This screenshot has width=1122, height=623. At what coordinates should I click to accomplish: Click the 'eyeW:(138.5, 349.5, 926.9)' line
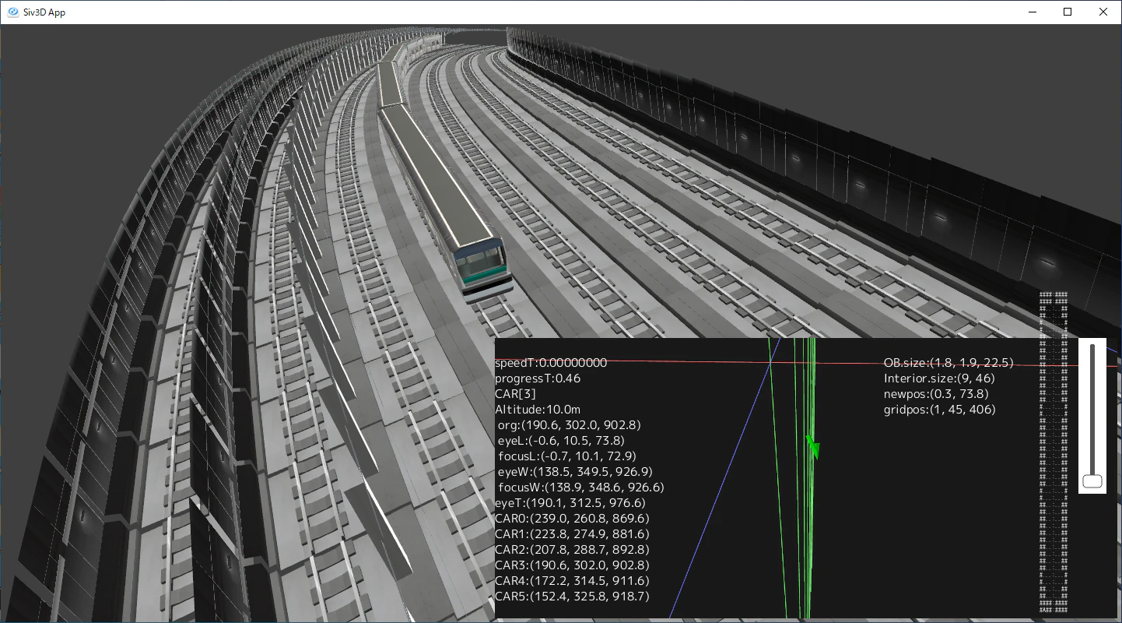(575, 472)
